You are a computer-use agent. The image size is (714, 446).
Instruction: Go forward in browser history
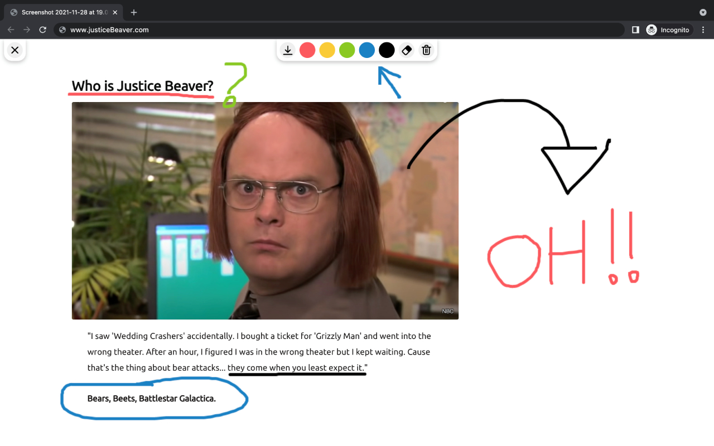coord(27,30)
